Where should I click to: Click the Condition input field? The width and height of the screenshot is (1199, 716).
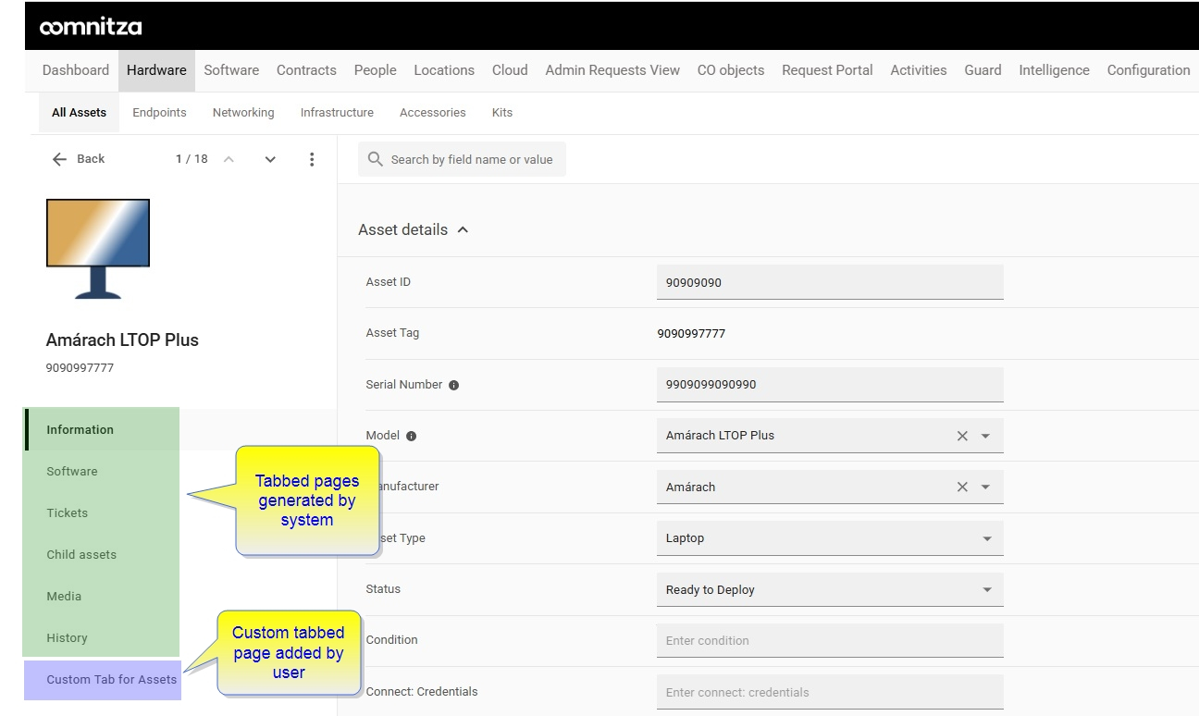tap(830, 640)
